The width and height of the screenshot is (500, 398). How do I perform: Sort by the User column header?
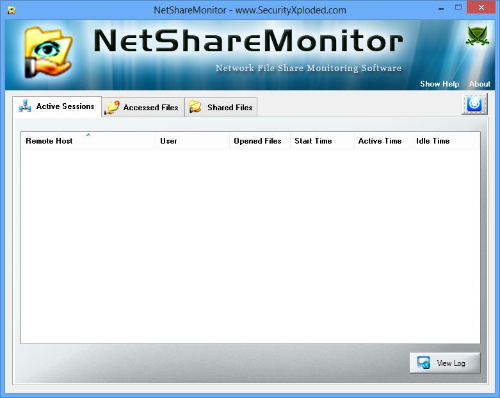point(193,141)
